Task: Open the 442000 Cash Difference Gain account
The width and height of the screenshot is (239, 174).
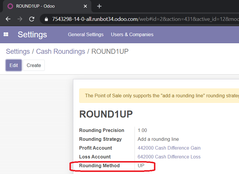Action: point(169,148)
